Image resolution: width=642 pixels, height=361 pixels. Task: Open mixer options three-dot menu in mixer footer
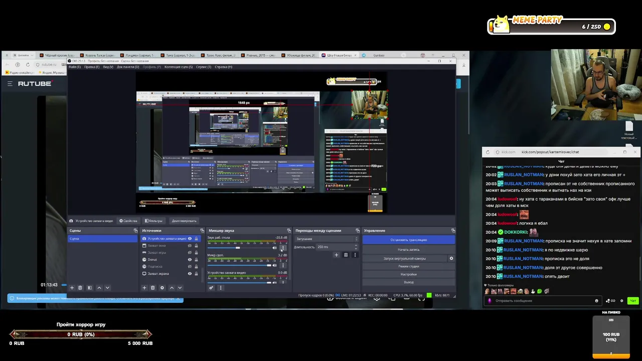(220, 288)
